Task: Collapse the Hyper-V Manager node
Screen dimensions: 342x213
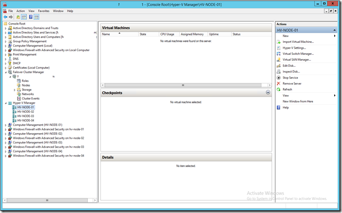Action: click(6, 103)
